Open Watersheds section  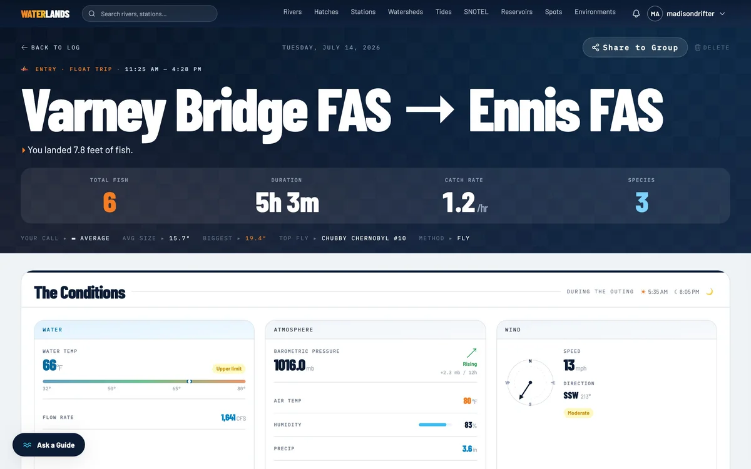pos(406,12)
